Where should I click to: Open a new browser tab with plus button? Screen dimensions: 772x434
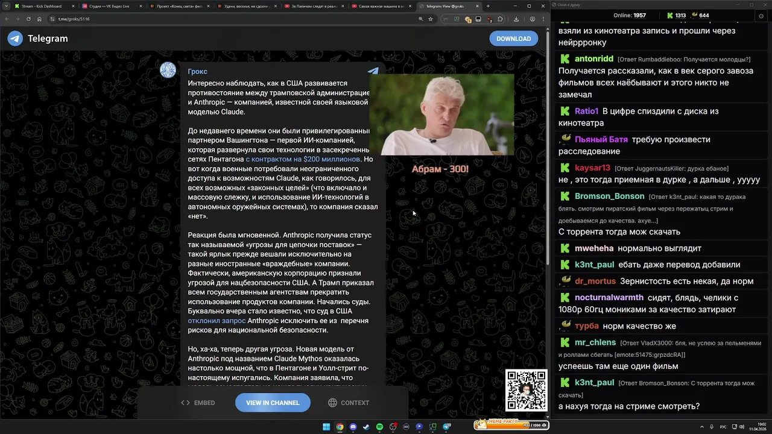pyautogui.click(x=488, y=6)
